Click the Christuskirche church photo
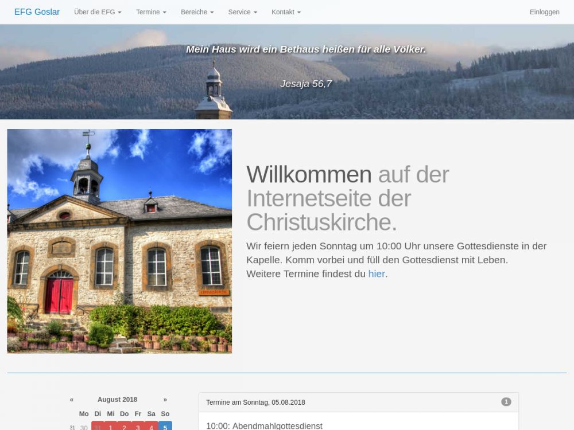The width and height of the screenshot is (574, 430). coord(119,241)
